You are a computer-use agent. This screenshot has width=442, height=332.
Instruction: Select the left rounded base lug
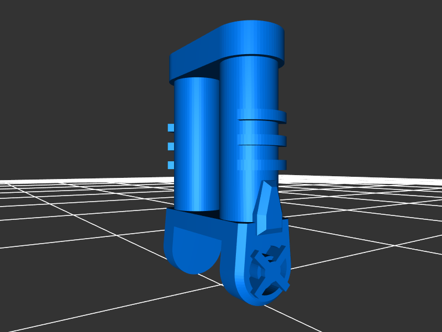coord(191,250)
